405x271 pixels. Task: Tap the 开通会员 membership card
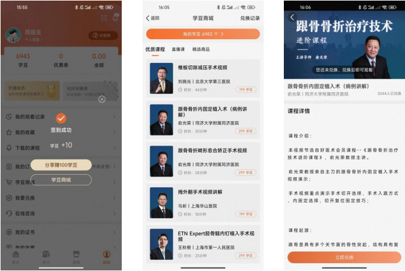(x=32, y=91)
